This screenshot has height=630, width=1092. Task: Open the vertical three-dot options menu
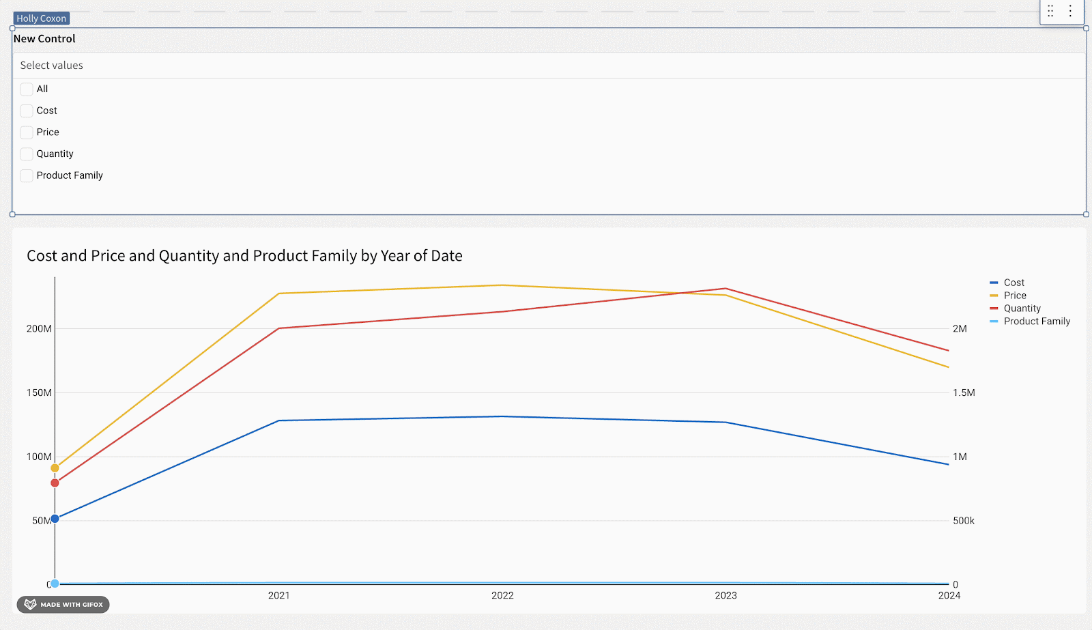point(1070,11)
